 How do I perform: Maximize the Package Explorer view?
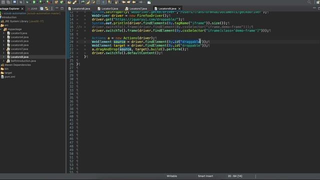pos(62,8)
